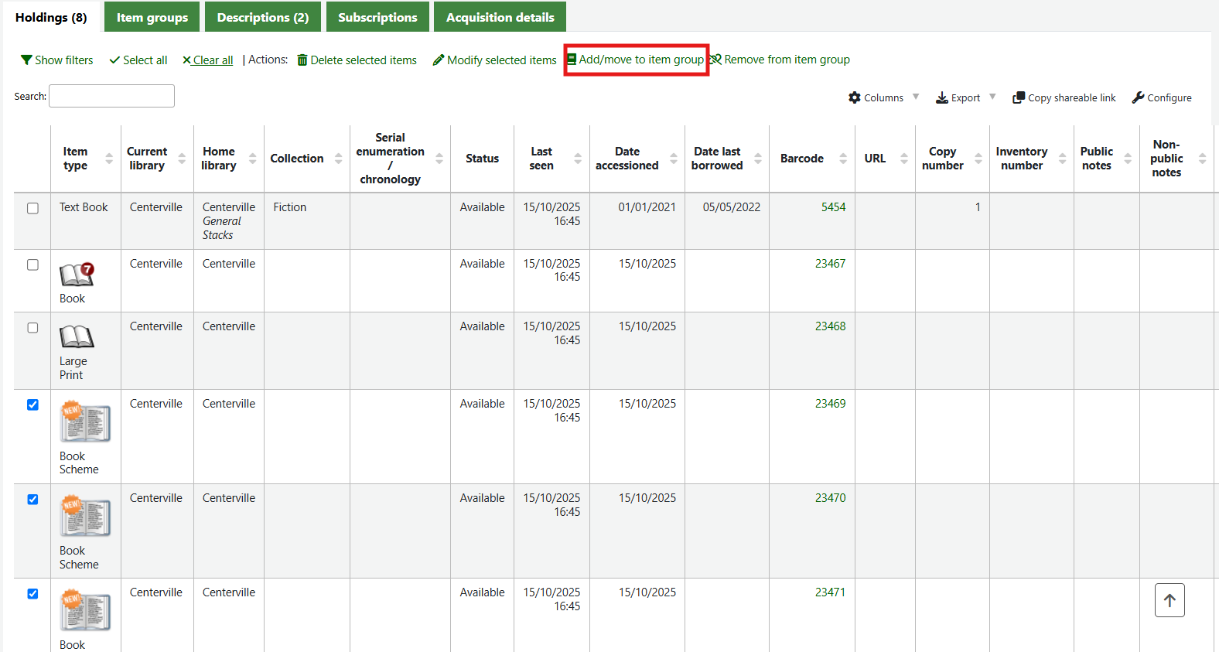Click Modify selected items pencil icon
1219x652 pixels.
coord(439,60)
